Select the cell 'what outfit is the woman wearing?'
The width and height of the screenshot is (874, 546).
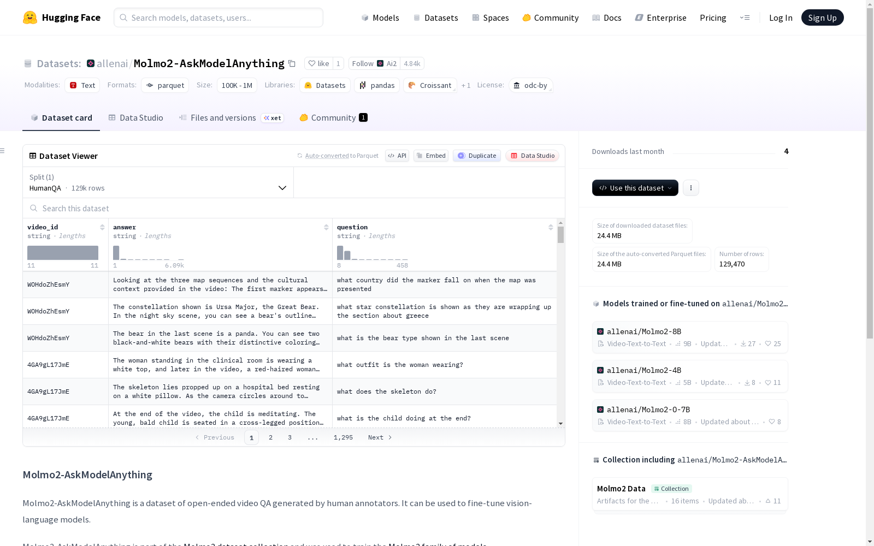[445, 365]
